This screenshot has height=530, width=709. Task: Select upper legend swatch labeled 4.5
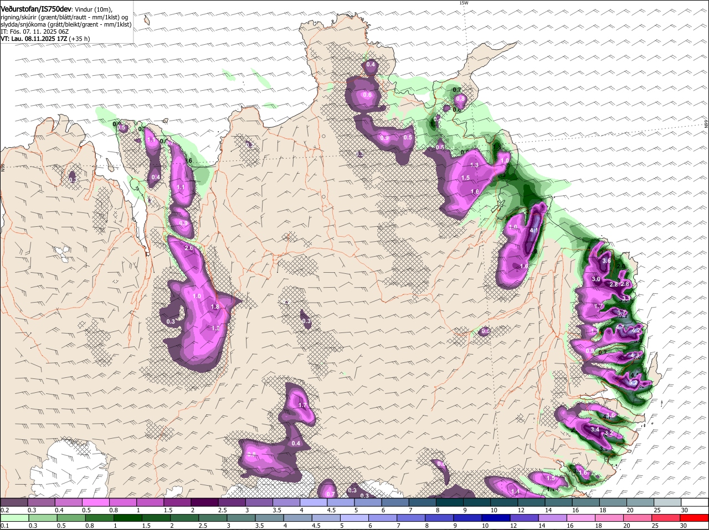(341, 502)
